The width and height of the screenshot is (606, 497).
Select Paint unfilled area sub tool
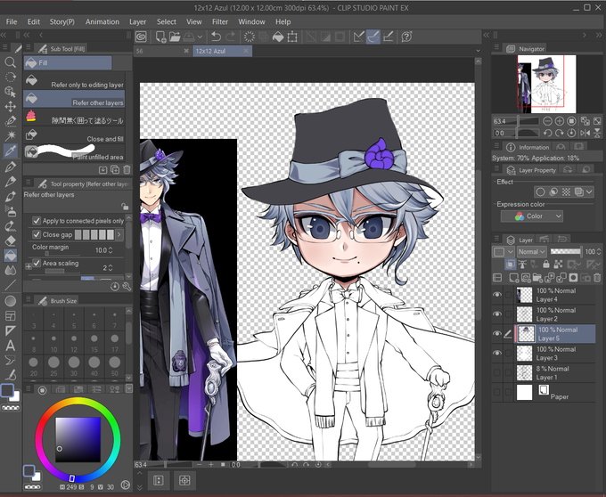point(74,153)
